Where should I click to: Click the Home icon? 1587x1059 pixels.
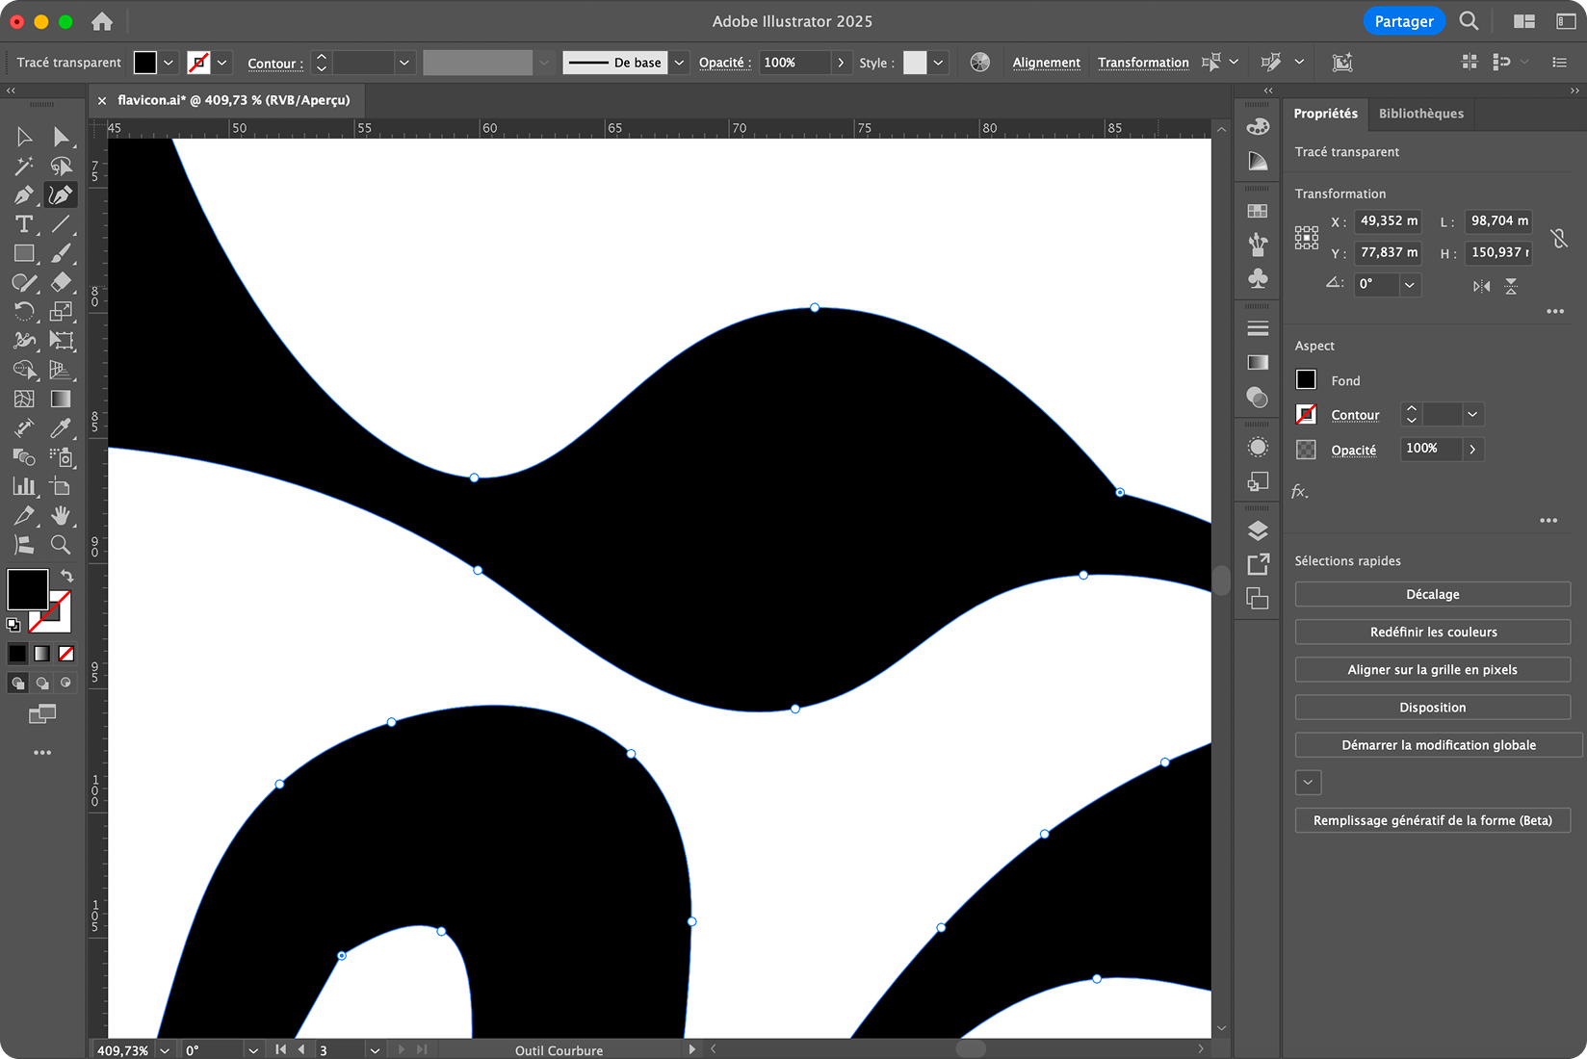tap(102, 21)
